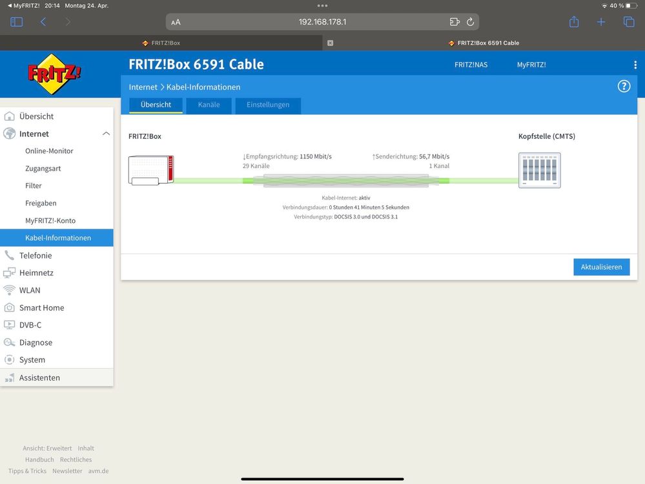Close the active tab with X icon
This screenshot has width=645, height=484.
click(x=330, y=43)
